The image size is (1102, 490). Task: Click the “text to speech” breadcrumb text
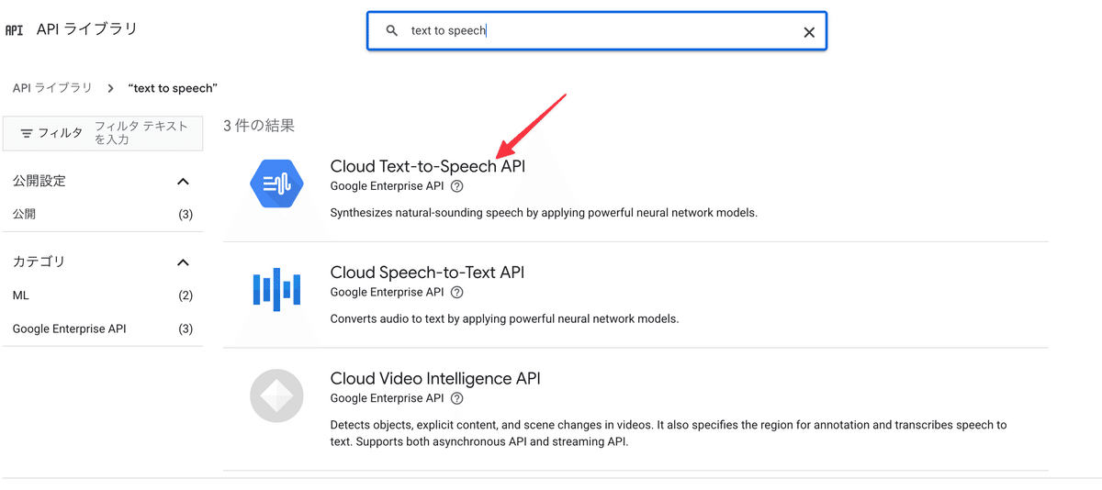tap(173, 88)
